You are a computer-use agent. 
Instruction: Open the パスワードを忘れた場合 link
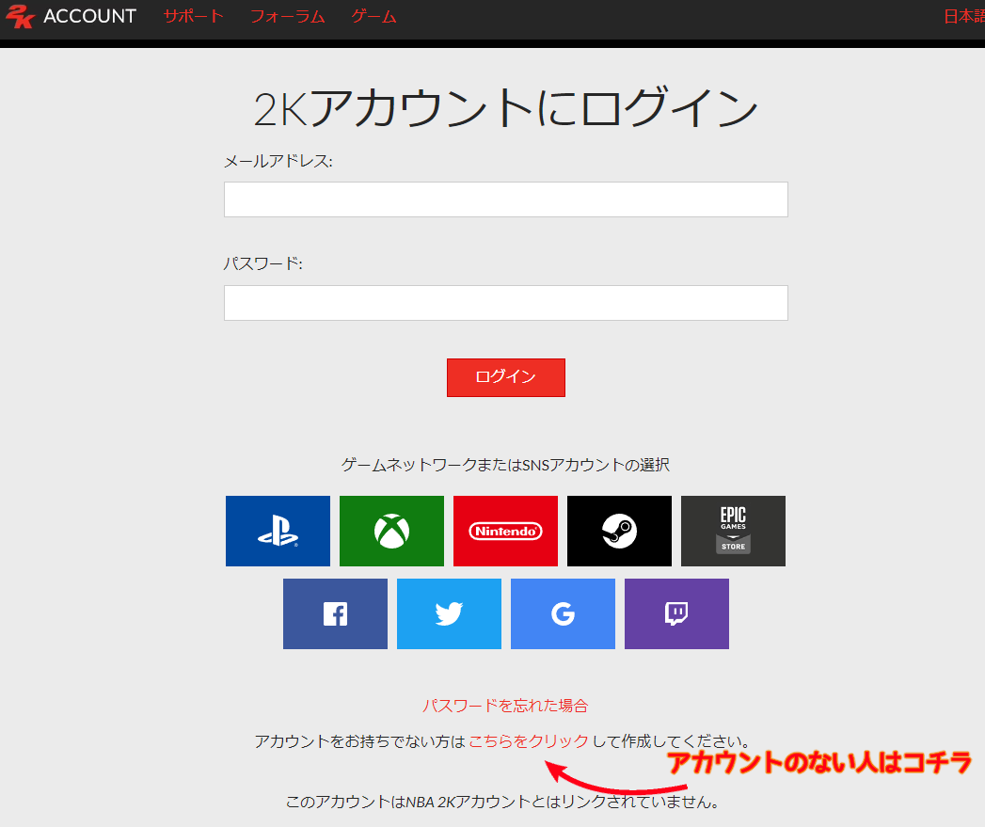click(506, 705)
